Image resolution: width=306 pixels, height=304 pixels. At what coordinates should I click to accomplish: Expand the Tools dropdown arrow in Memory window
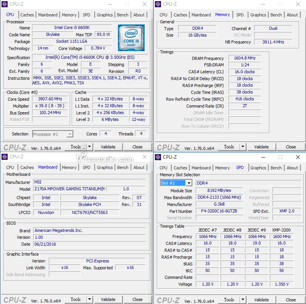[243, 147]
